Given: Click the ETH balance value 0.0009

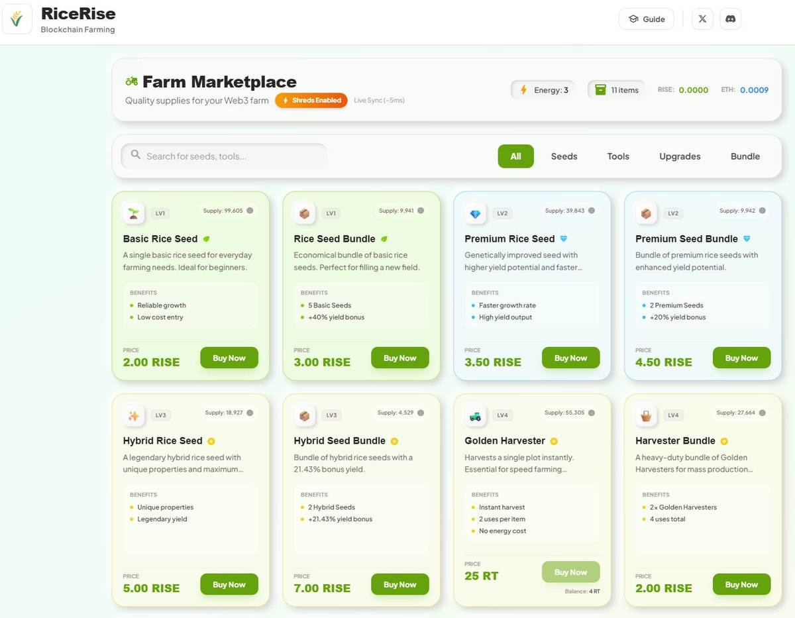Looking at the screenshot, I should tap(755, 89).
